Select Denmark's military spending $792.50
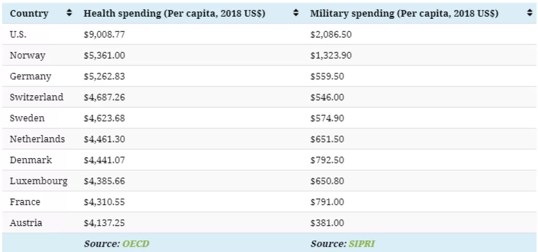 [x=327, y=160]
